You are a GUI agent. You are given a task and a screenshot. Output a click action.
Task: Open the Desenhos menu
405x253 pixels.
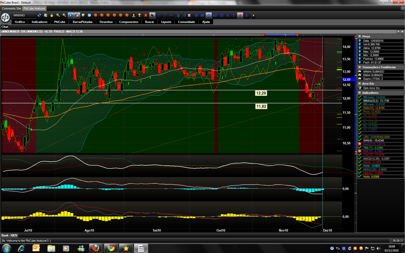pyautogui.click(x=106, y=22)
